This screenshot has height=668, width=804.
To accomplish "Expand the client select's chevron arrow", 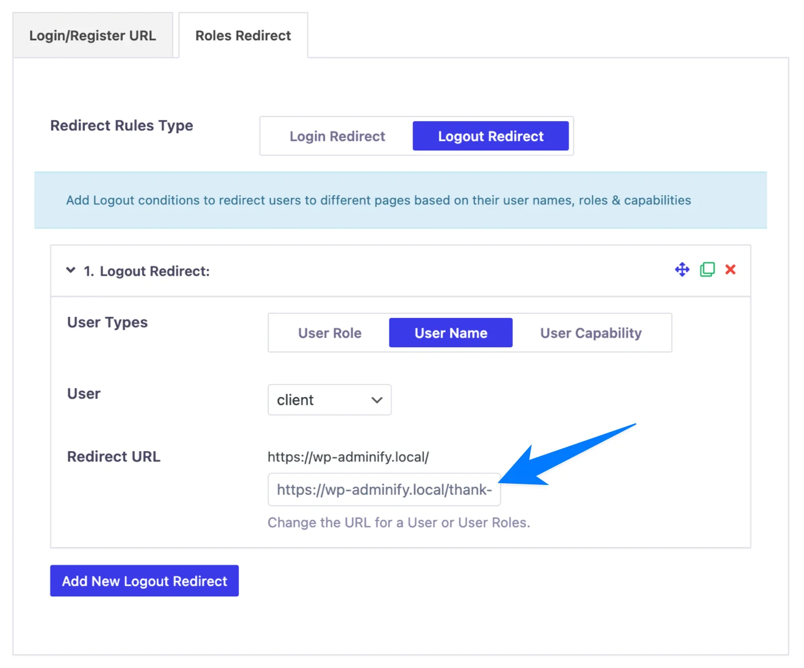I will pos(376,400).
